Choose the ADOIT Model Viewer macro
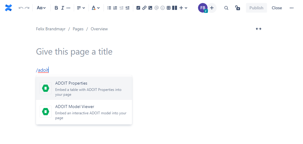Viewport: 303px width, 144px height. coord(84,112)
